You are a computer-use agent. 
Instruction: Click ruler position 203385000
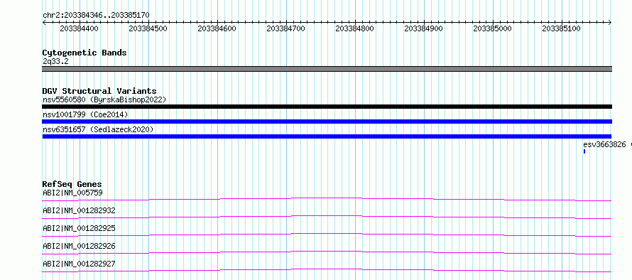click(x=493, y=28)
